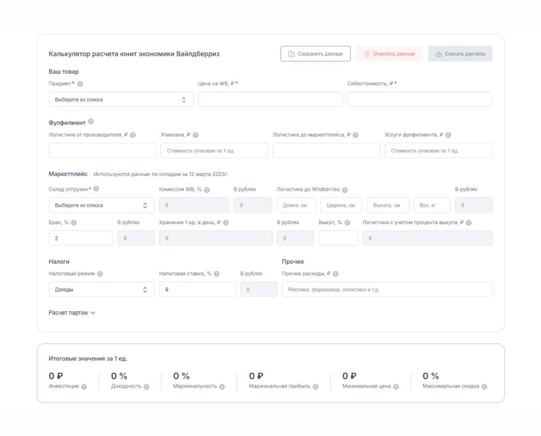Click help icon next to Маржинальность
541x436 pixels.
222,387
